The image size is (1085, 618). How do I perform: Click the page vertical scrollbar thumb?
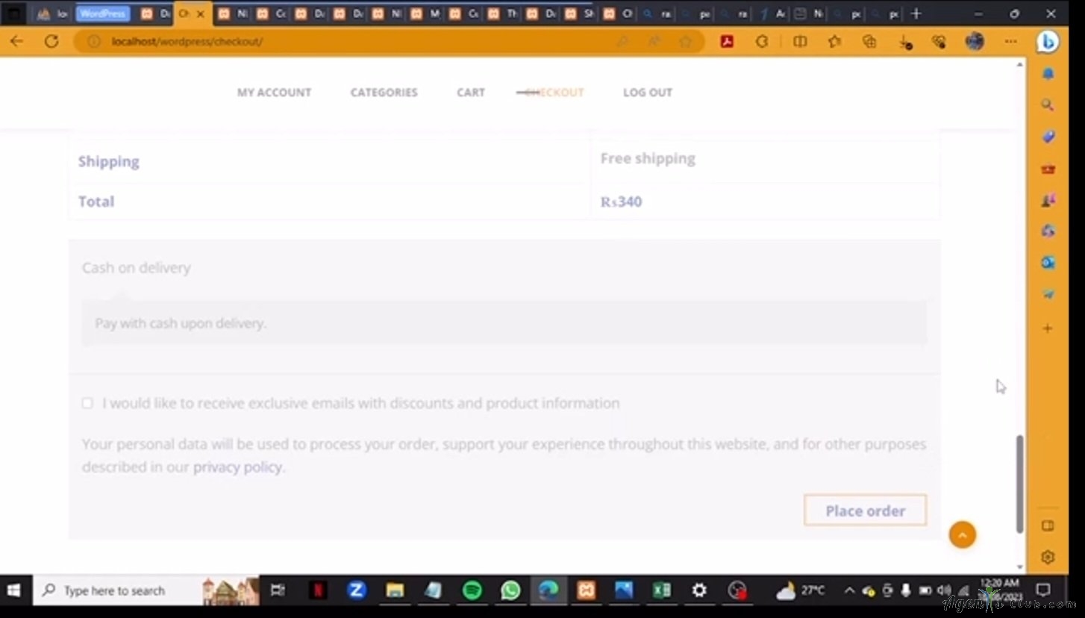pos(1019,484)
